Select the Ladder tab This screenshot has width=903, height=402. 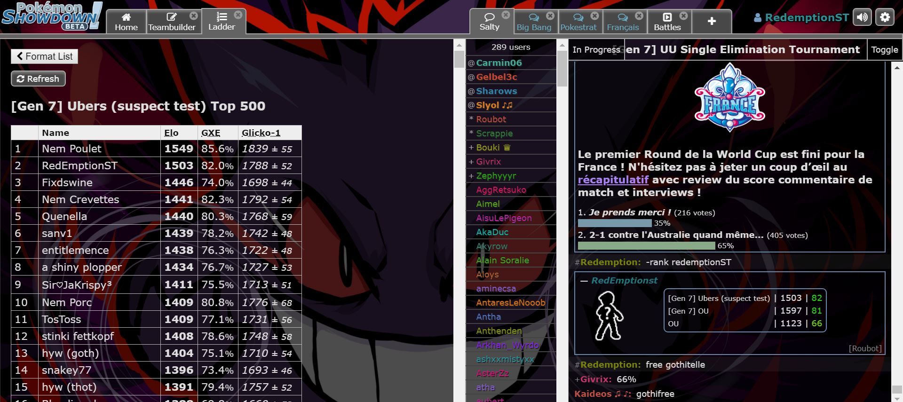pos(222,22)
